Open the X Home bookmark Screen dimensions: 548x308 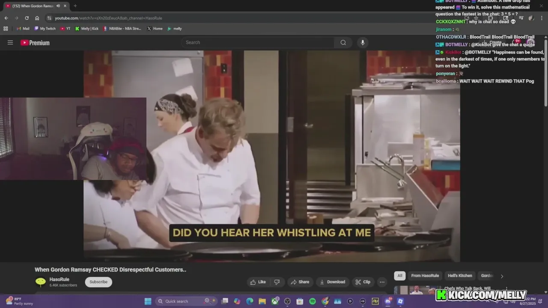[155, 29]
